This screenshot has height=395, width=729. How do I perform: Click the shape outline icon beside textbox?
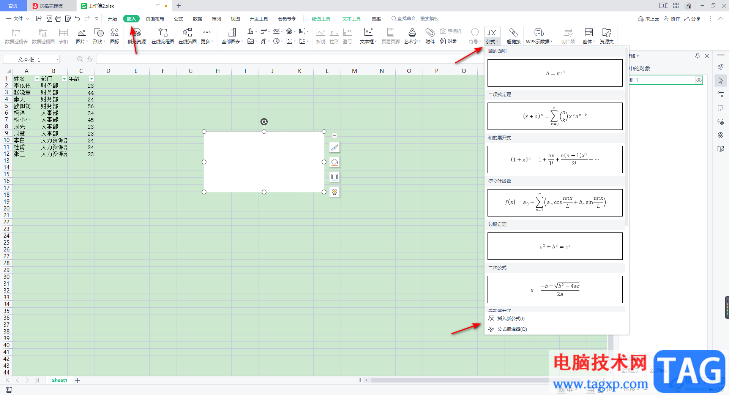pos(335,177)
